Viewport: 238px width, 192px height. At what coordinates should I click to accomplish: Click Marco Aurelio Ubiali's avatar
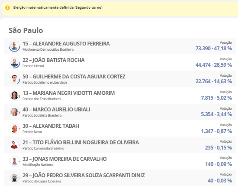14,112
